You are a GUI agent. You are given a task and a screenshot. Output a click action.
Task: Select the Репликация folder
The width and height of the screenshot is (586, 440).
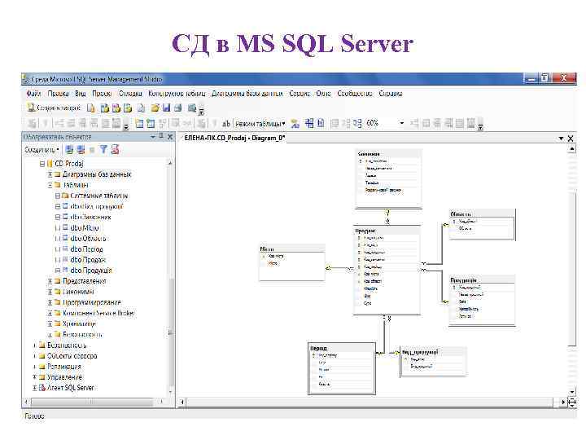coord(64,367)
